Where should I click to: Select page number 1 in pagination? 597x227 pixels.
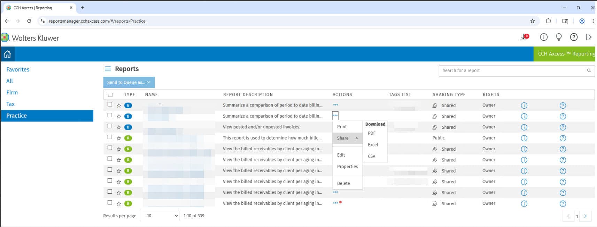[x=577, y=217]
